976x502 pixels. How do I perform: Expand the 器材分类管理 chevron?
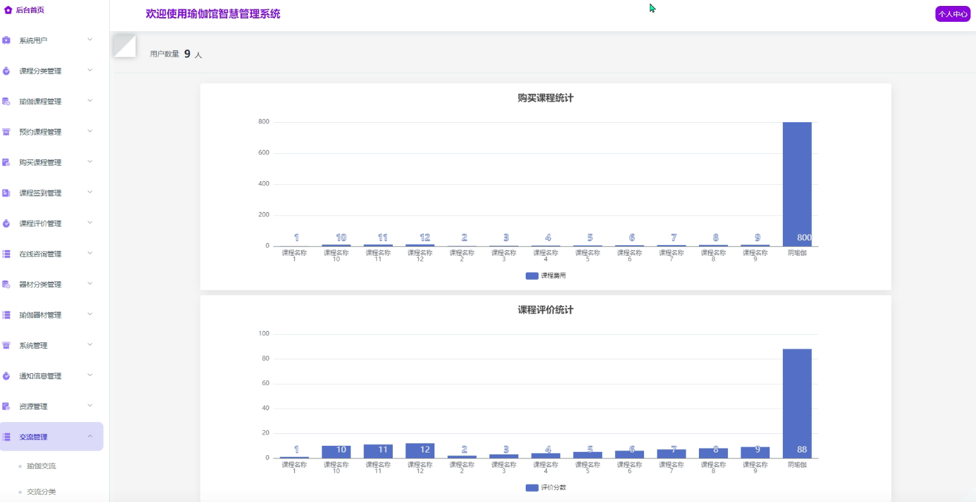(90, 283)
